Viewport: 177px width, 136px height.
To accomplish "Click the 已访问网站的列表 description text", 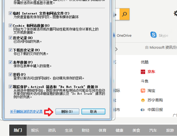I will [28, 42].
